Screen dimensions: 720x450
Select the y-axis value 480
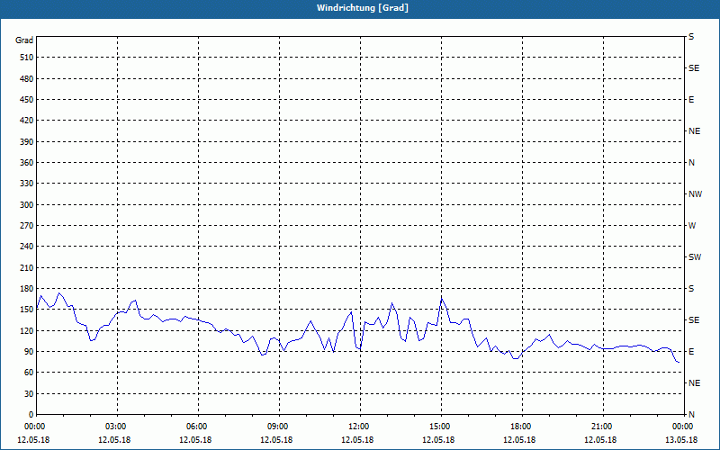(x=27, y=79)
